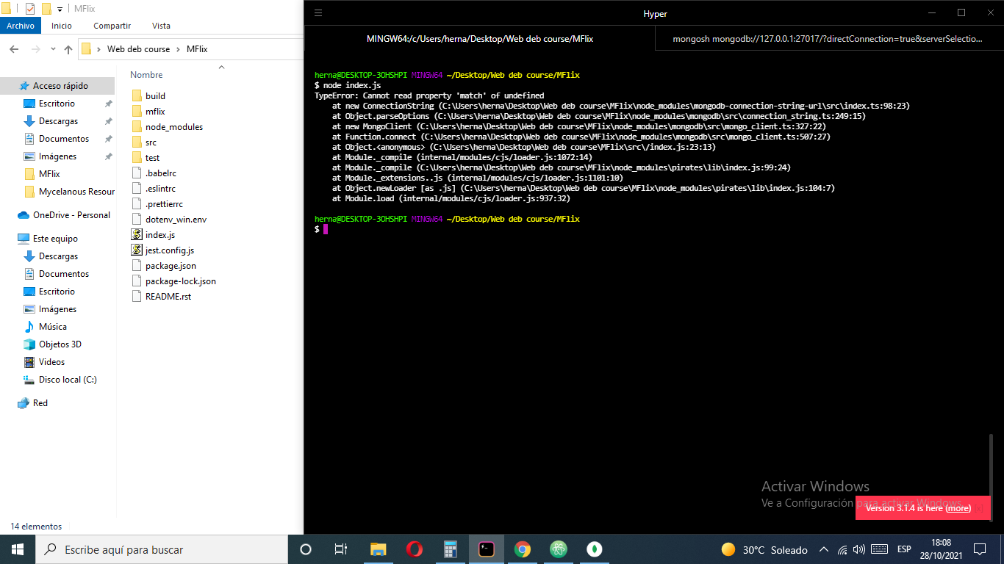The width and height of the screenshot is (1004, 564).
Task: Select the MINGW64 terminal tab
Action: coord(479,39)
